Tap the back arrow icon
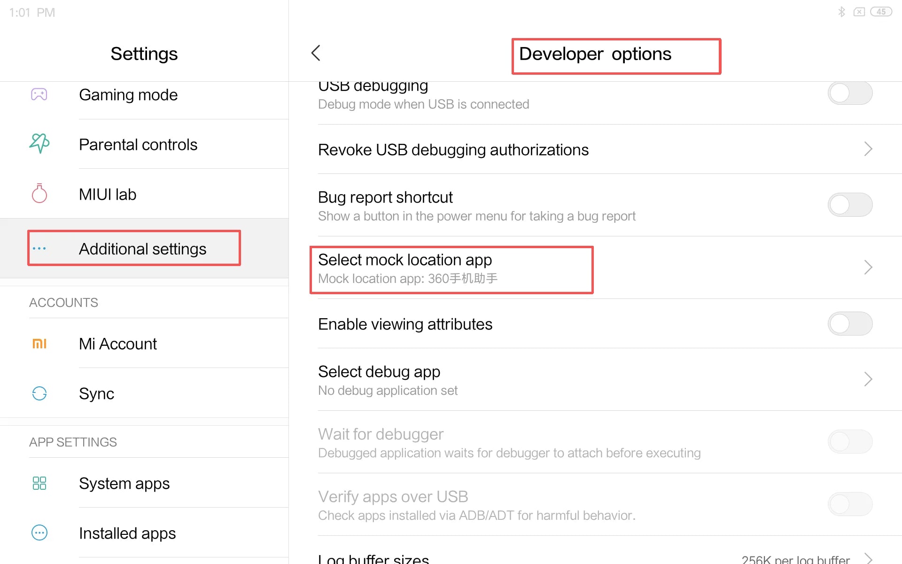 point(316,53)
